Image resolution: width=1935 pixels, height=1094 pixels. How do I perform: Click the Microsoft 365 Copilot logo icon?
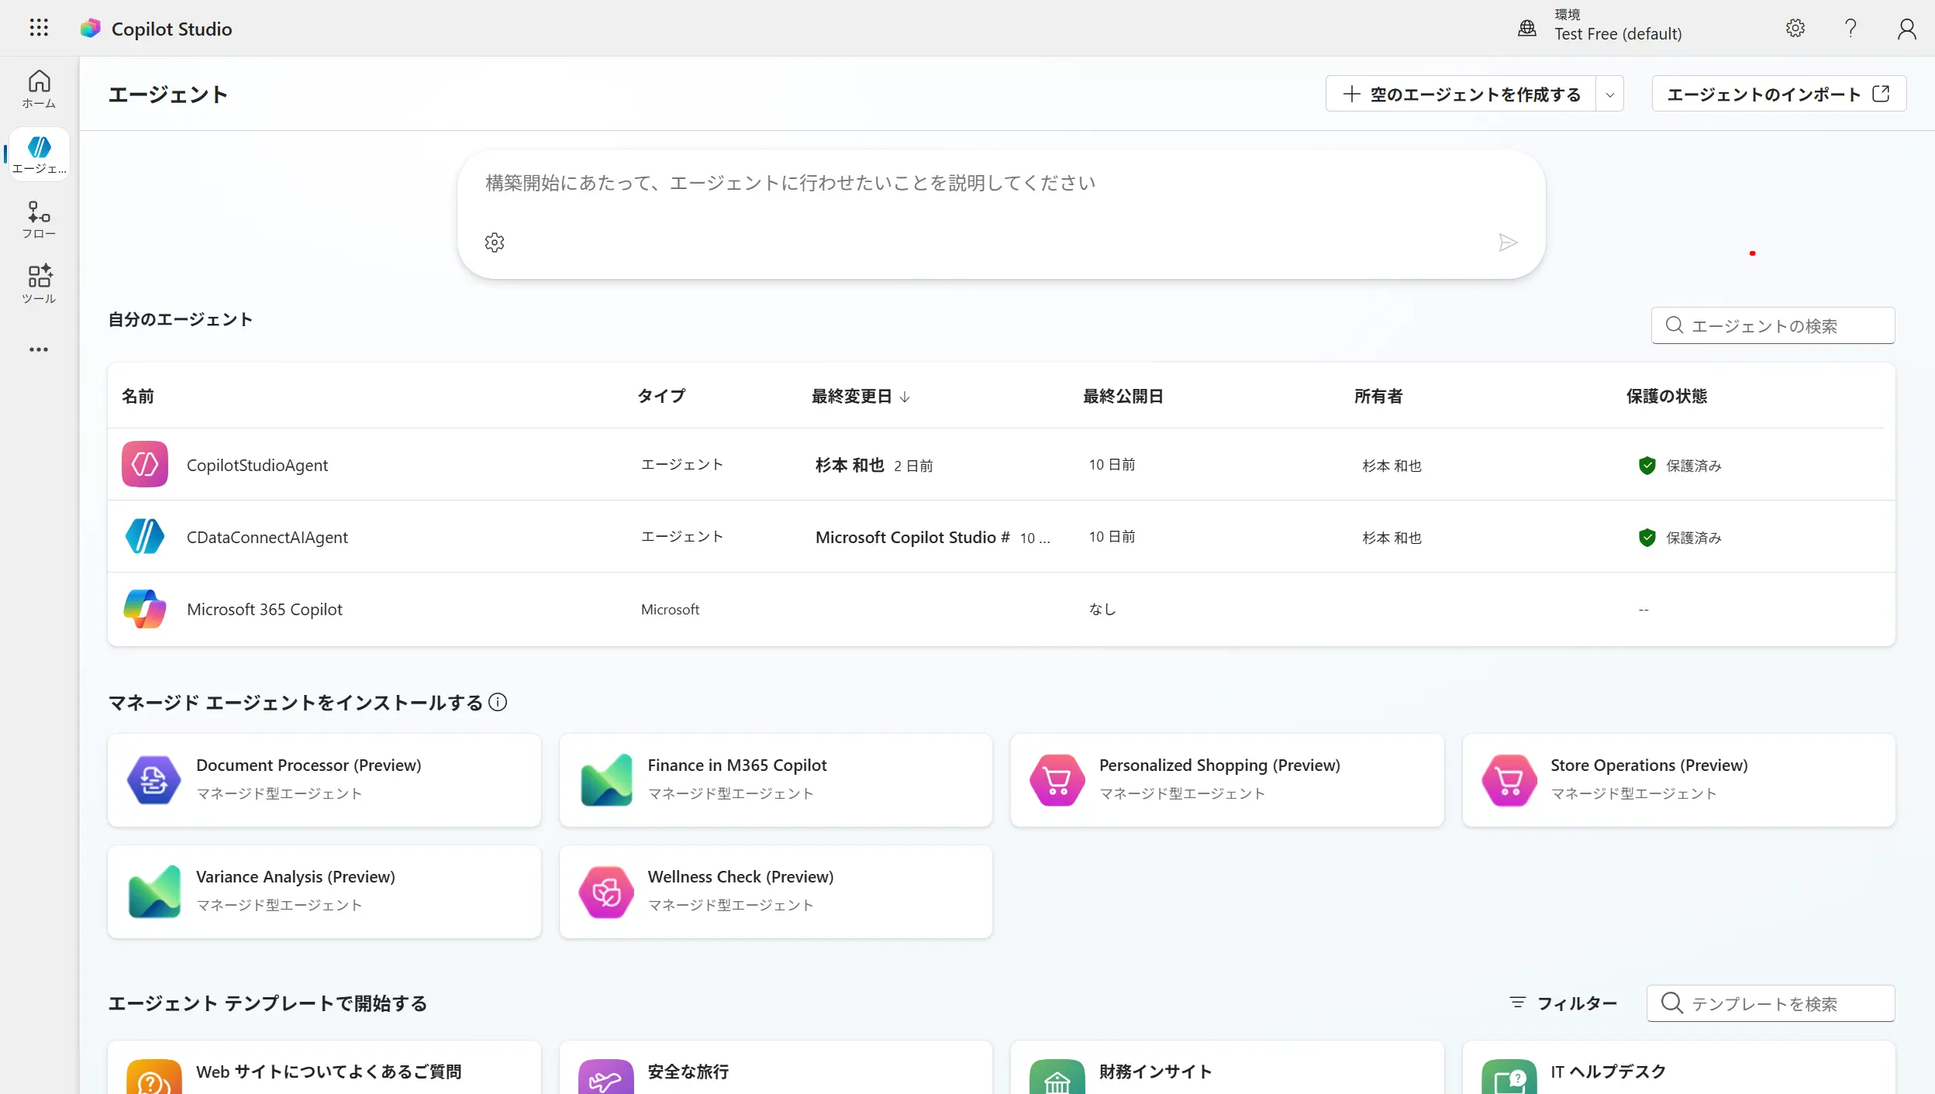(x=145, y=609)
